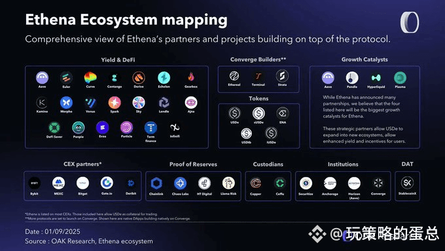The image size is (445, 251).
Task: Select the Copper custodian icon
Action: [256, 183]
